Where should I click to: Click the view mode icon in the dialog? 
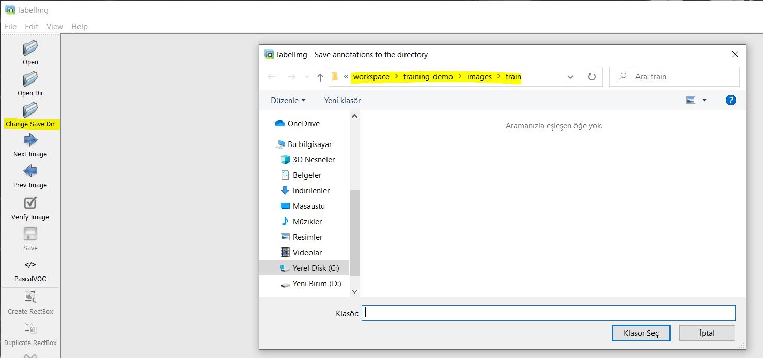tap(691, 100)
